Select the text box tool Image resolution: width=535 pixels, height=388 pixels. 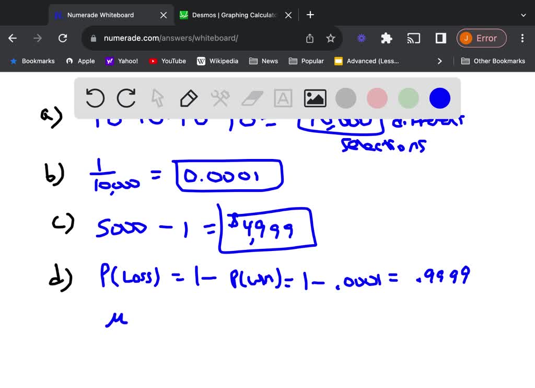283,98
